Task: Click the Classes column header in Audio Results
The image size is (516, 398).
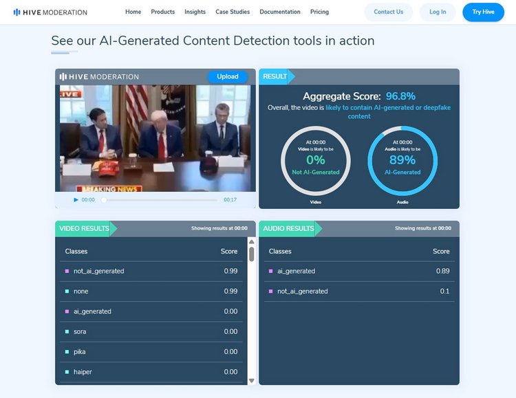Action: [280, 252]
